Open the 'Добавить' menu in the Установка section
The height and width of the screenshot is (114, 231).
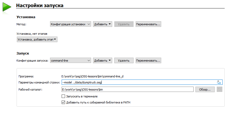(103, 24)
